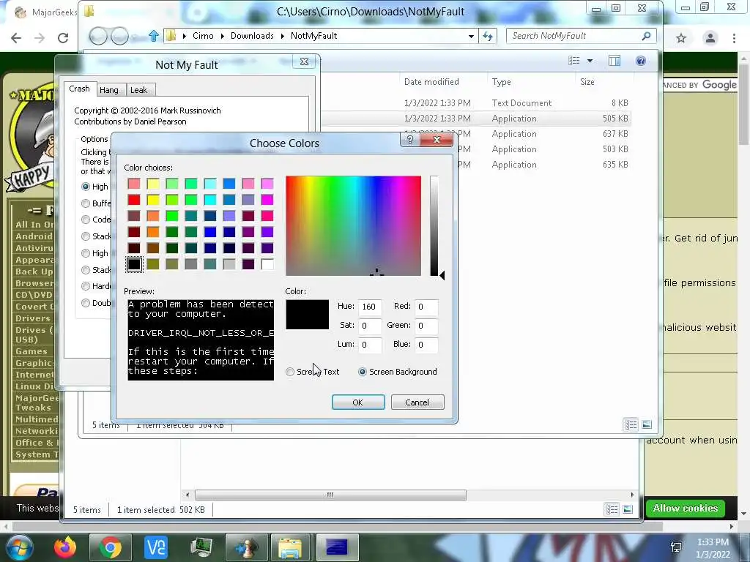Expand the arrow after Downloads in the breadcrumb

click(282, 36)
